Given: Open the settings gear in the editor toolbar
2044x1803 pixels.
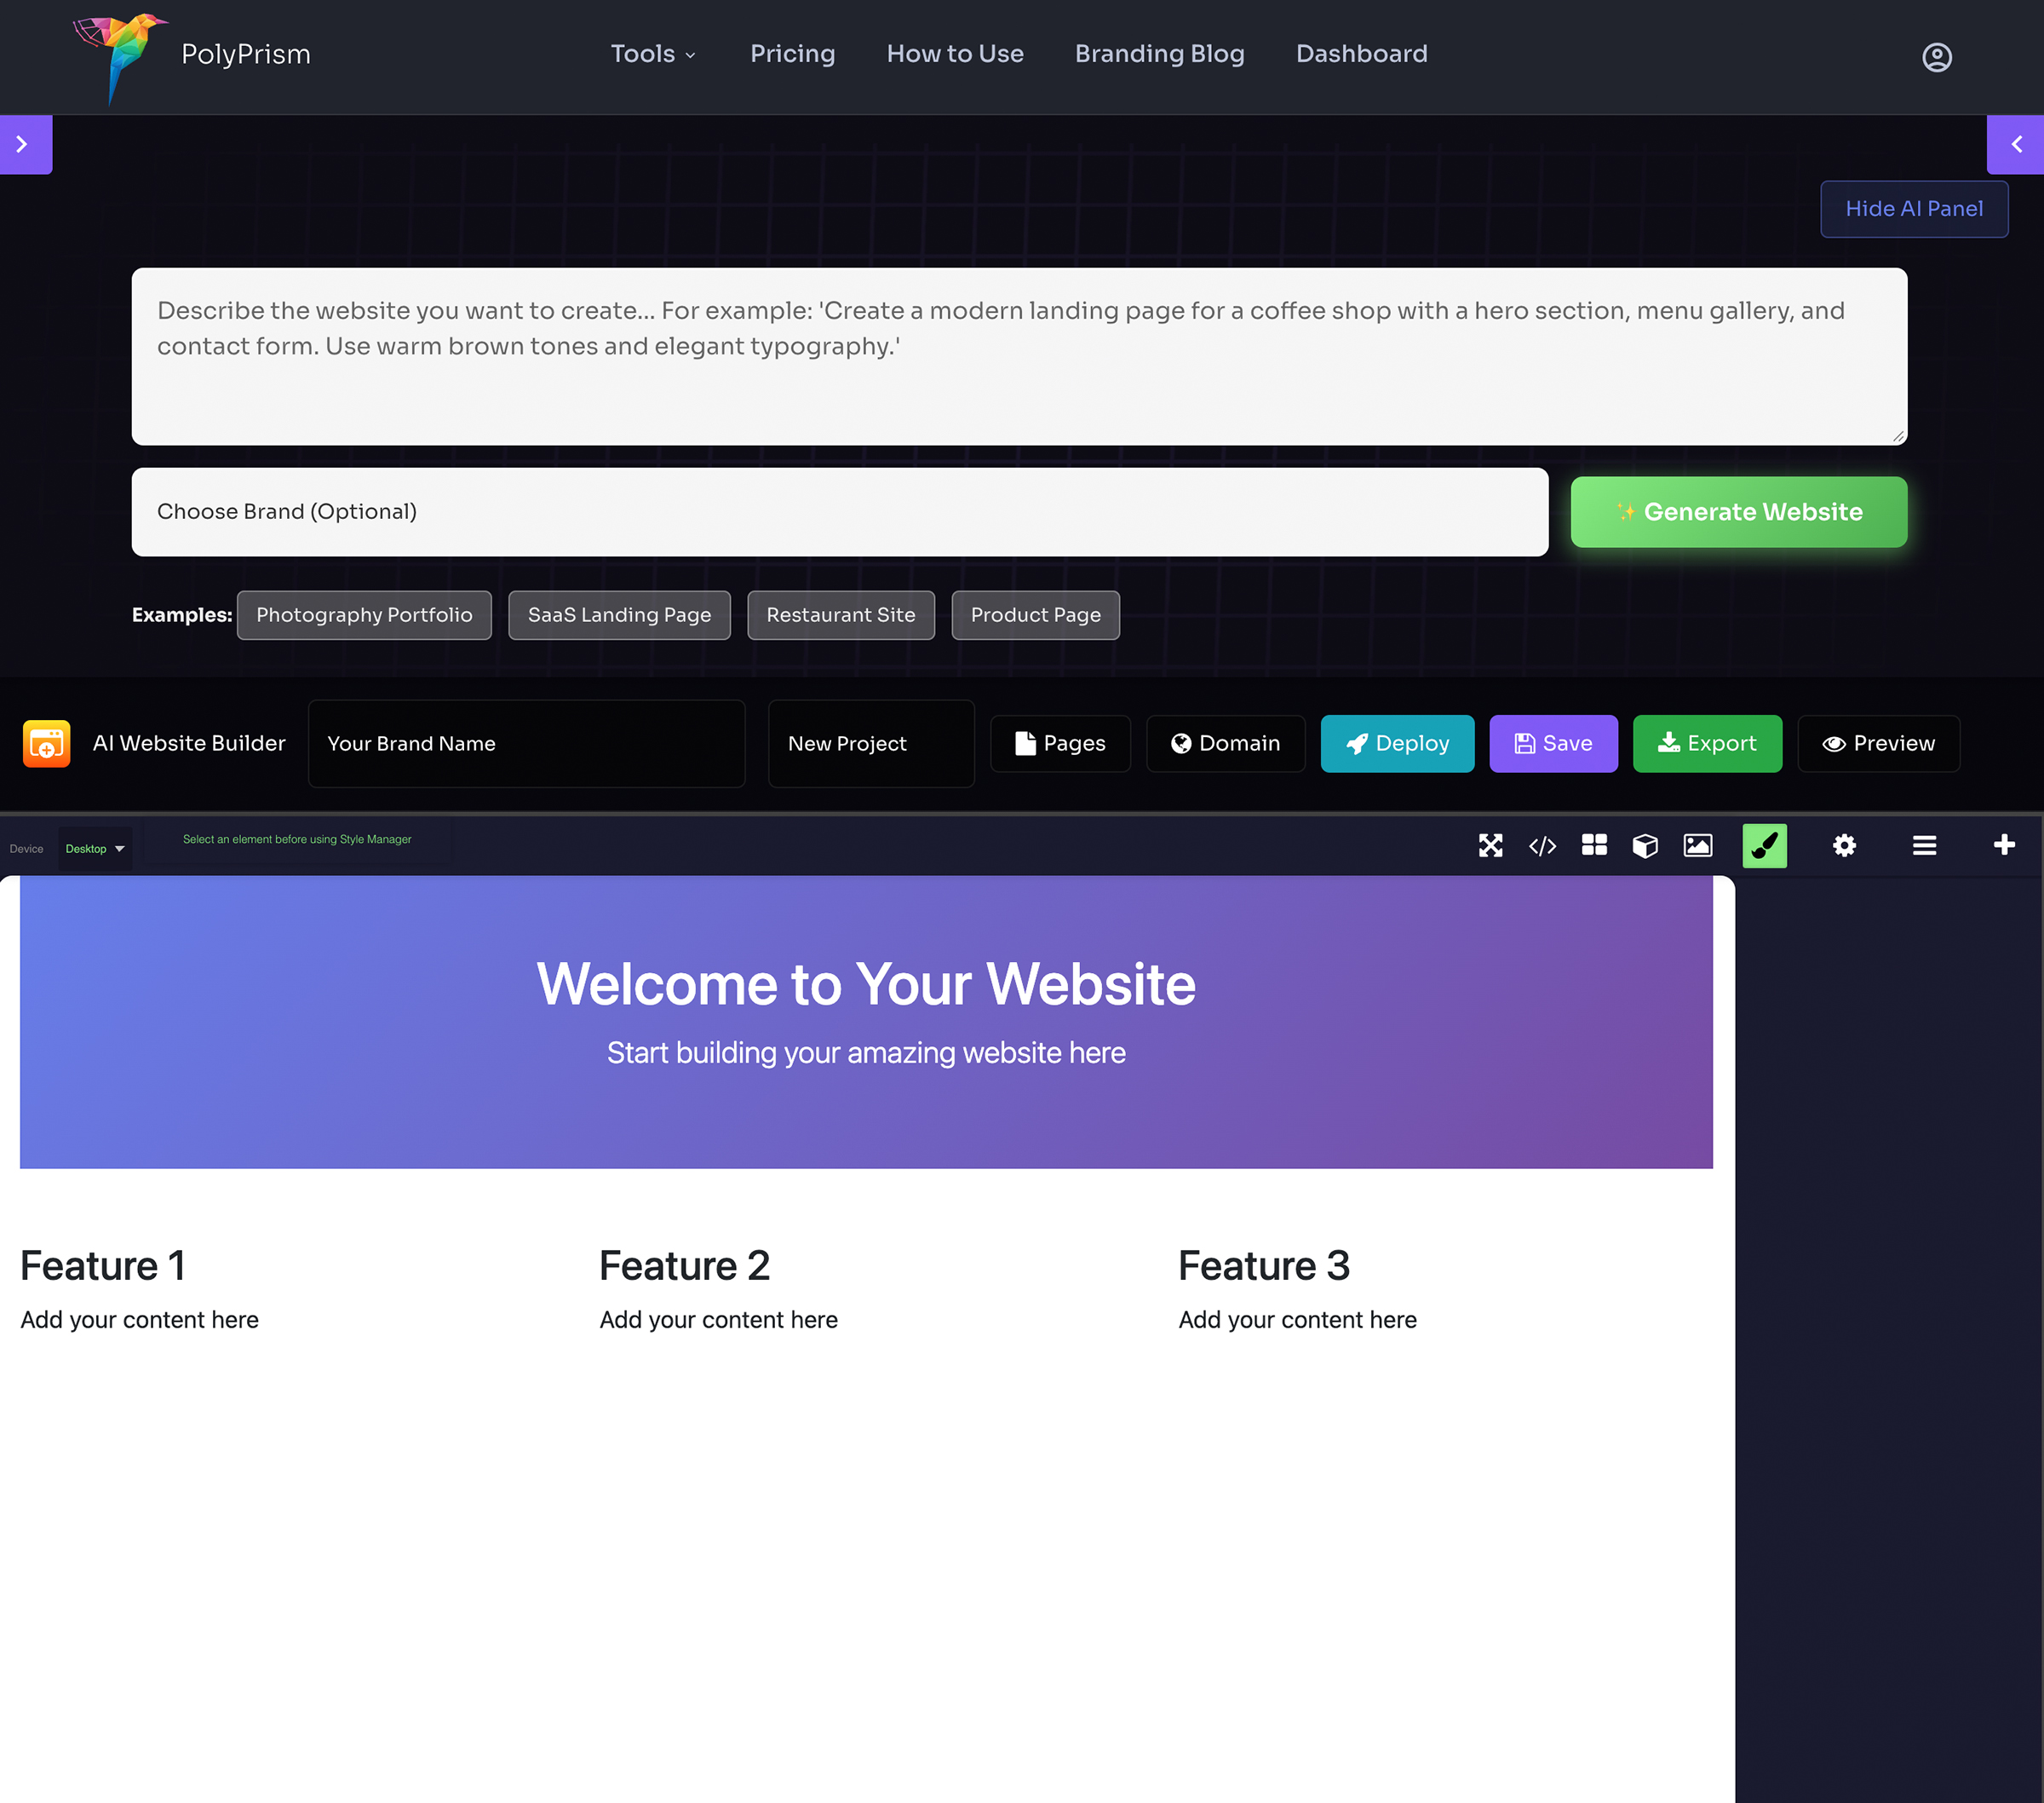Looking at the screenshot, I should point(1845,845).
